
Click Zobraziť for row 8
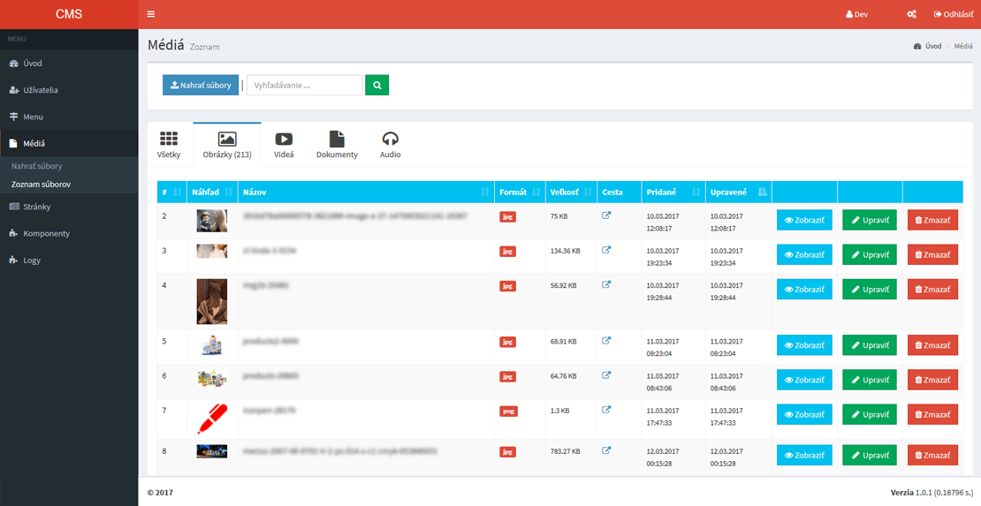pos(804,455)
